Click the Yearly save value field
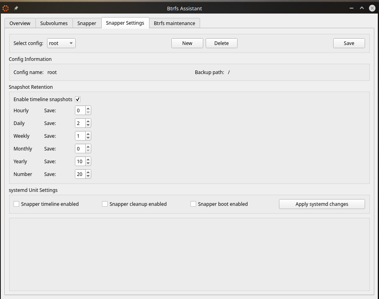The width and height of the screenshot is (379, 299). [80, 161]
